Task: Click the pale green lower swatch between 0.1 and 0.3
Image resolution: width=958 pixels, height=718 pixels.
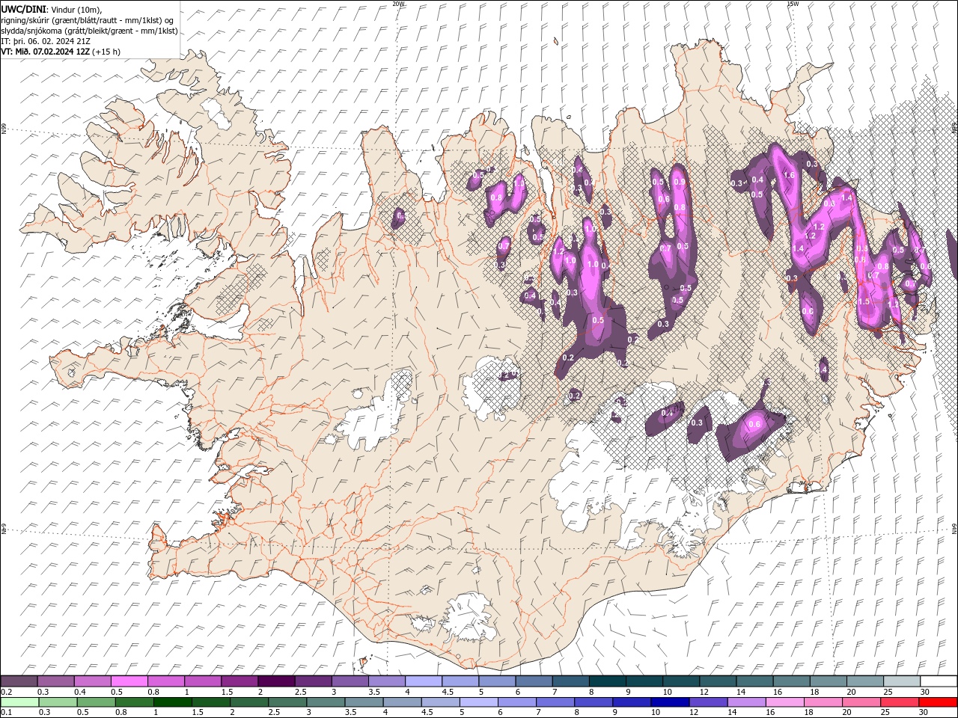Action: [20, 702]
